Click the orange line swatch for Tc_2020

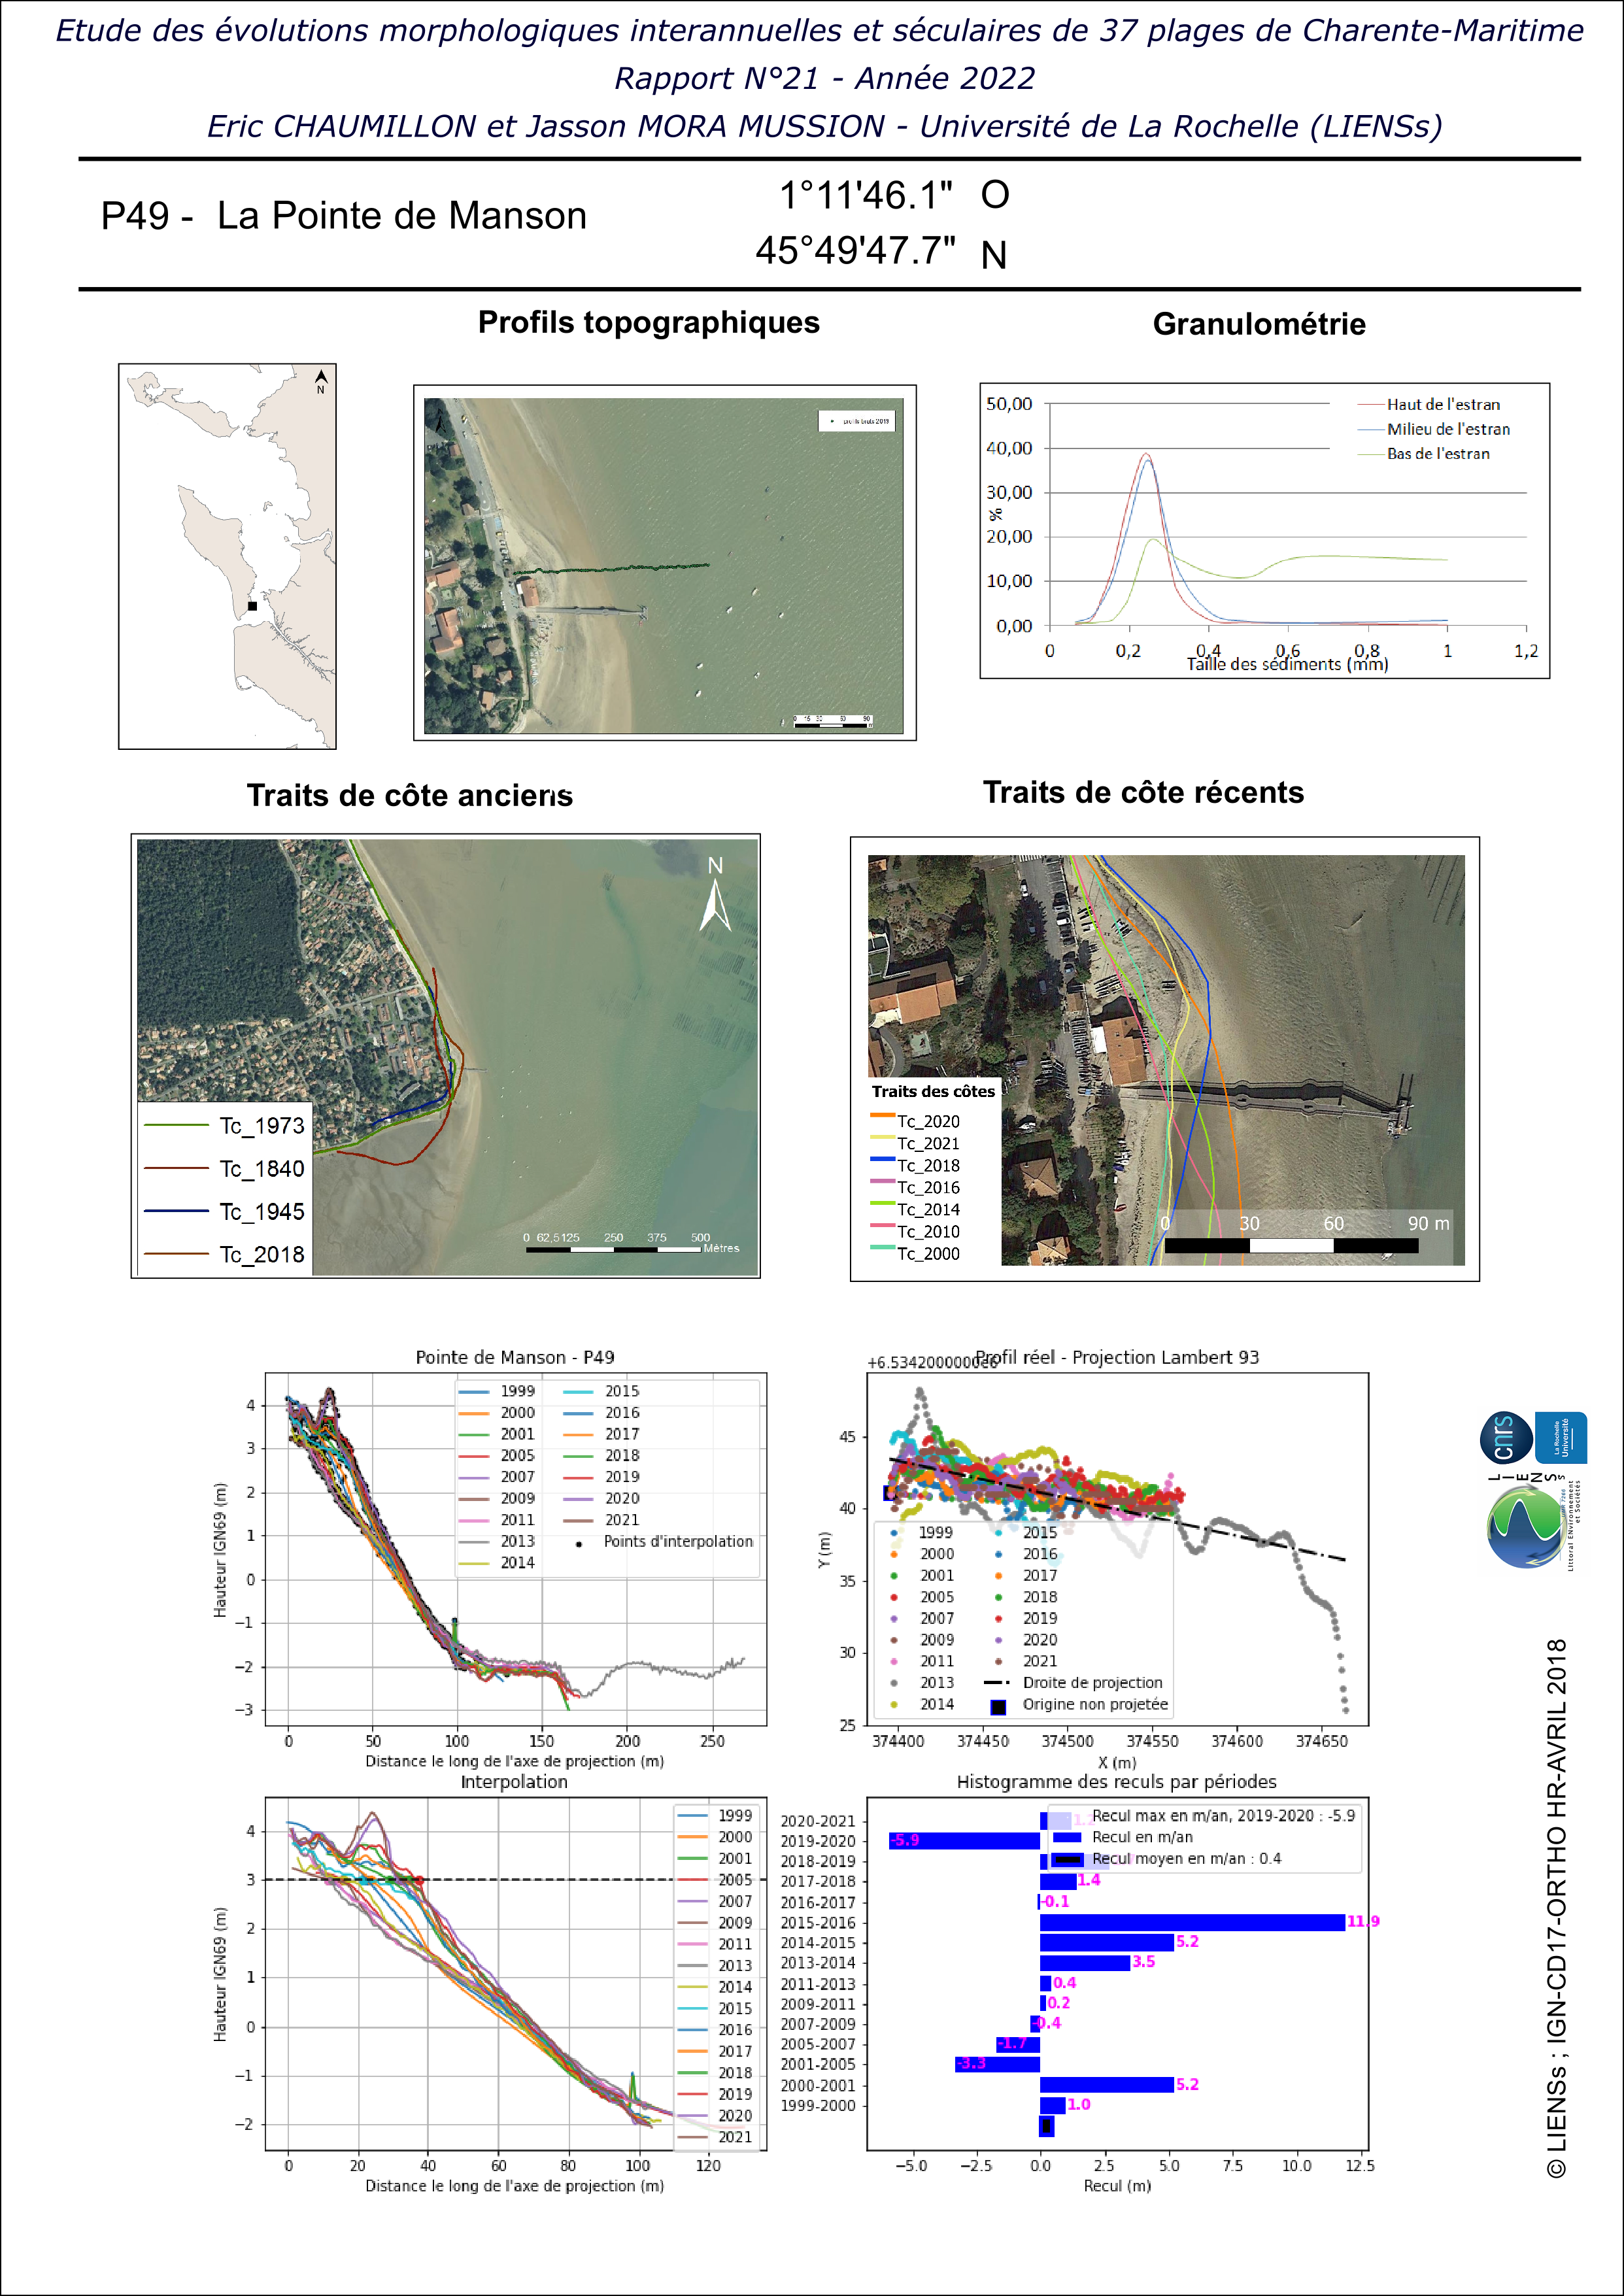[882, 1115]
